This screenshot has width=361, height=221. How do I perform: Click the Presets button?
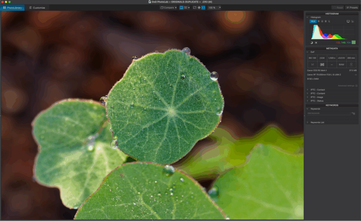coord(352,8)
